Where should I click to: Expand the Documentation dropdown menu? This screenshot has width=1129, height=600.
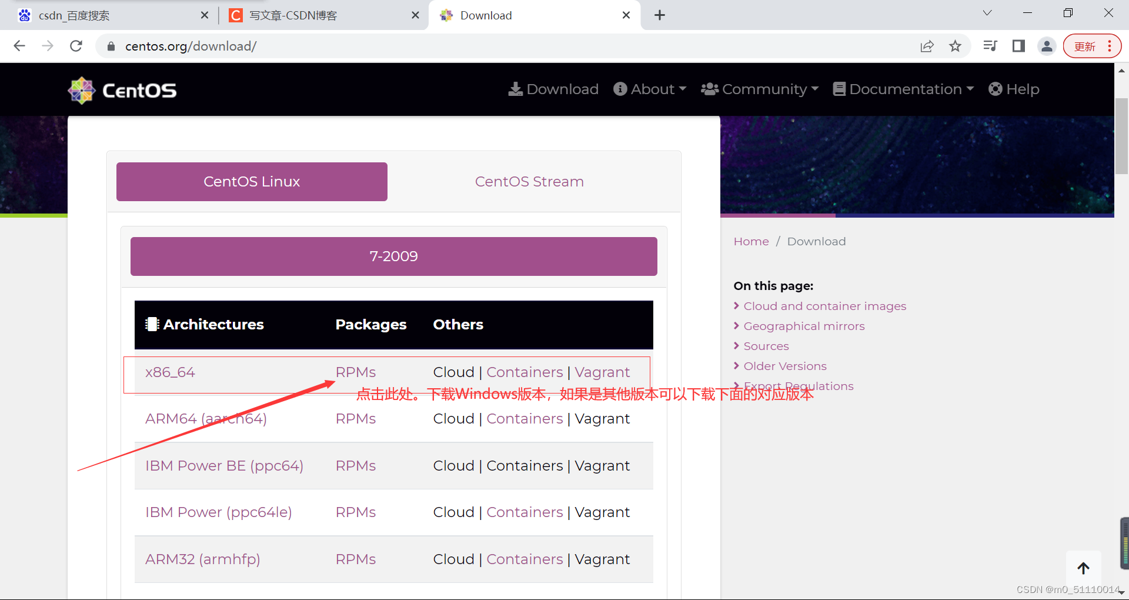pyautogui.click(x=903, y=89)
